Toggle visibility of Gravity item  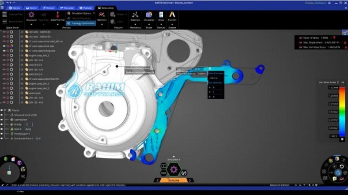pos(2,124)
